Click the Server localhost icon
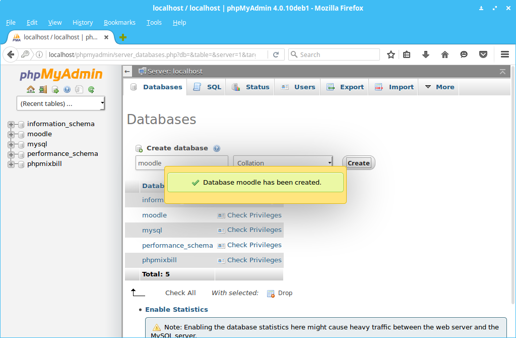The image size is (516, 338). pyautogui.click(x=142, y=71)
